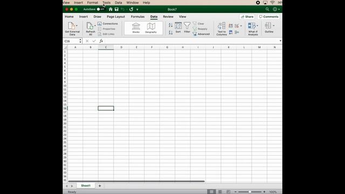Click the Insert Function fx icon

click(101, 41)
